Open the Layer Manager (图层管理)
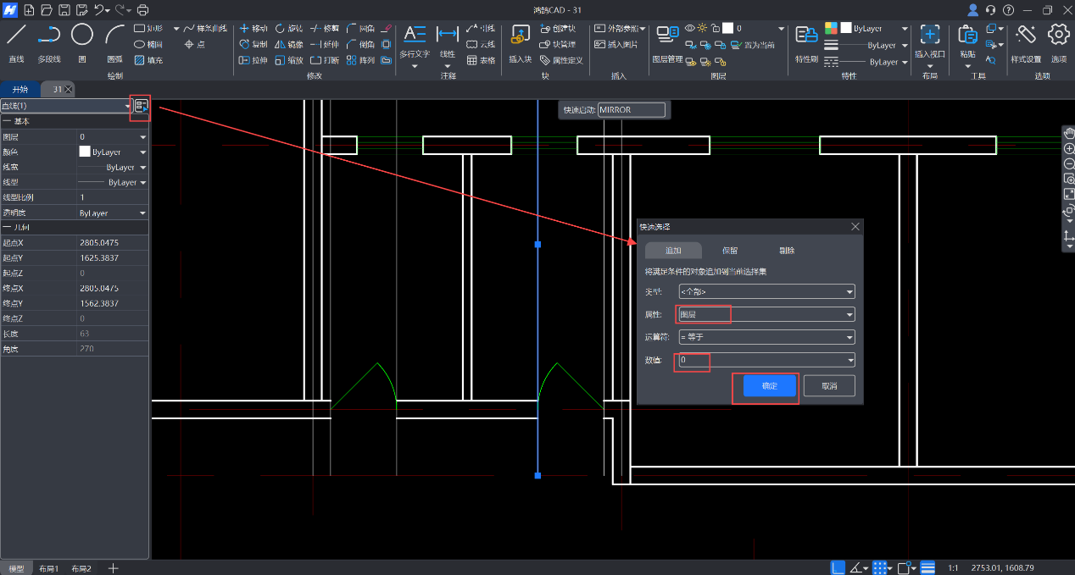 click(667, 36)
